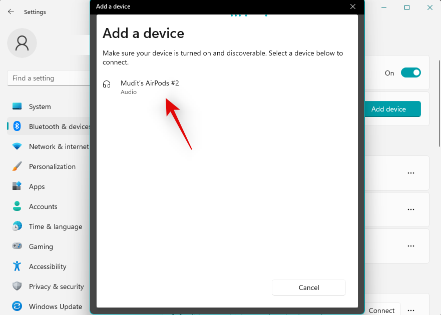Focus the Find a setting search box
The image size is (441, 315).
pos(49,78)
